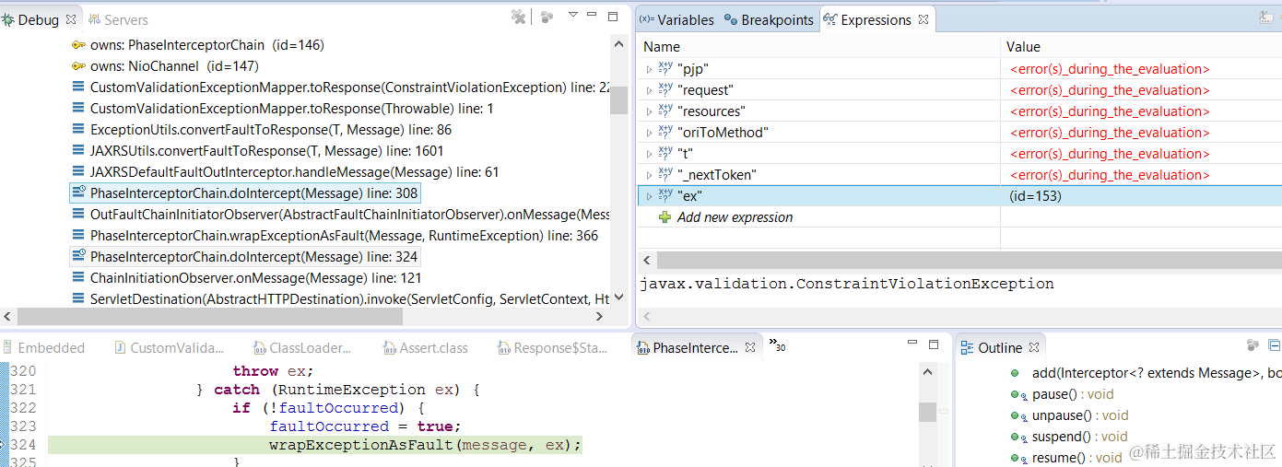Select the value (id=153) cell

[1035, 196]
